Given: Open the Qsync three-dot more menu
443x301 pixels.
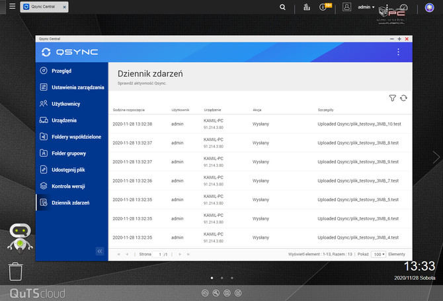Looking at the screenshot, I should click(398, 52).
